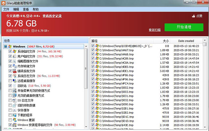Click the 下载的程序 icon
Viewport: 209px width, 131px height.
14,115
